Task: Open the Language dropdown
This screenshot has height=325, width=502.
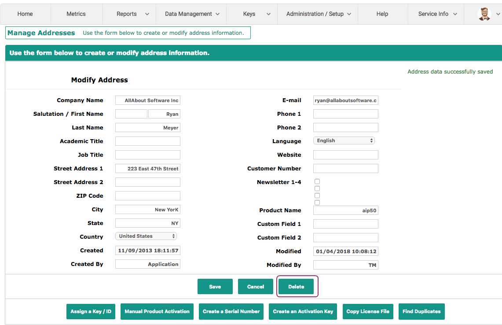Action: 344,140
